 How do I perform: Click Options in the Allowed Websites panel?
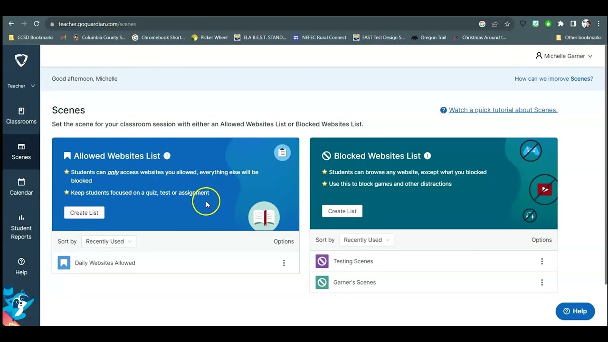[x=284, y=241]
